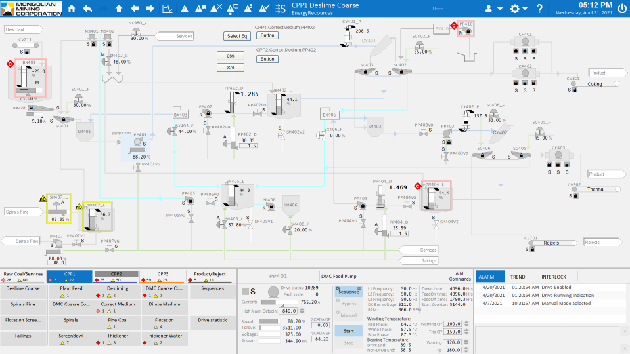
Task: Select Sequence mode option
Action: click(x=348, y=292)
